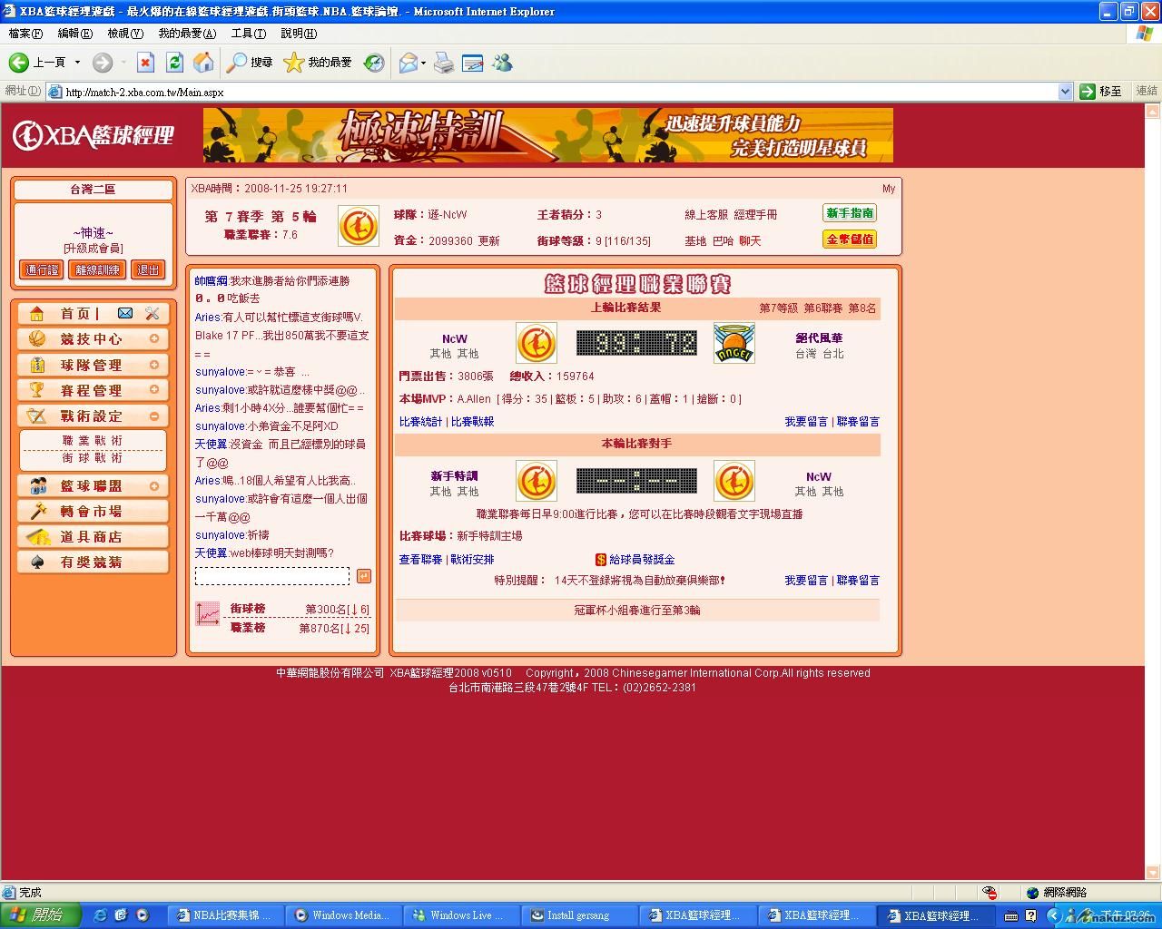Open the back history dropdown arrow
The width and height of the screenshot is (1162, 929).
click(77, 62)
